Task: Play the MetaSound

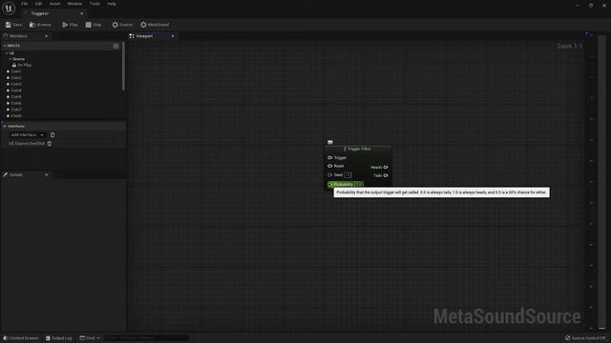Action: [70, 25]
